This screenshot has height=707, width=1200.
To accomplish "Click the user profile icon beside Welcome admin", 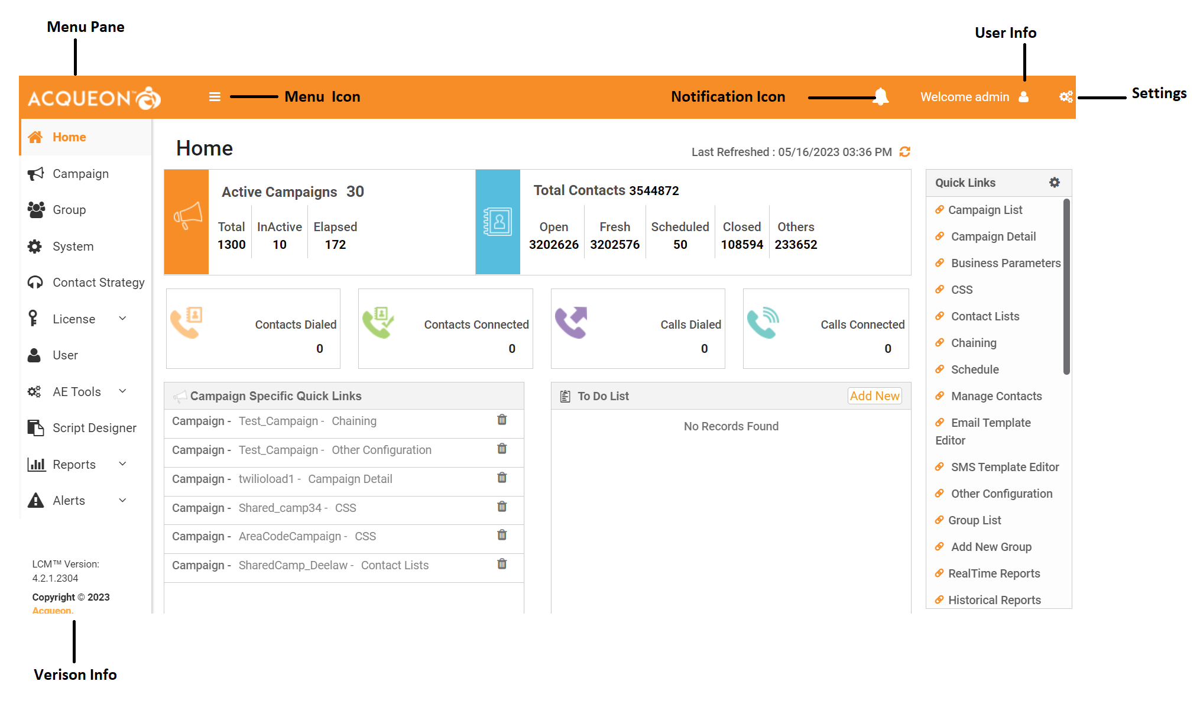I will (x=1024, y=97).
